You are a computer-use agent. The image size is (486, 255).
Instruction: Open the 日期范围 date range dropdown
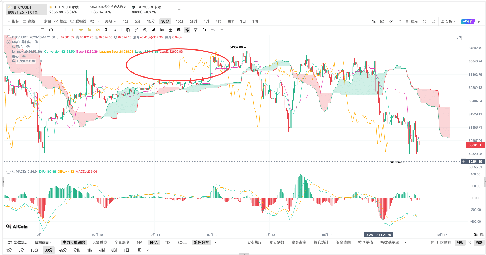click(x=44, y=243)
